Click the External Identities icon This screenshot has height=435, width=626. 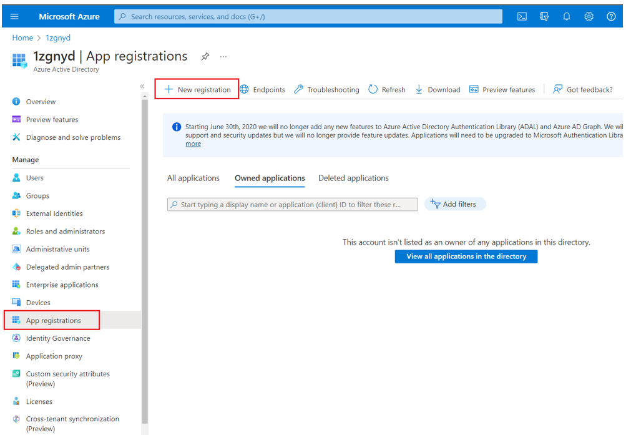click(x=16, y=213)
